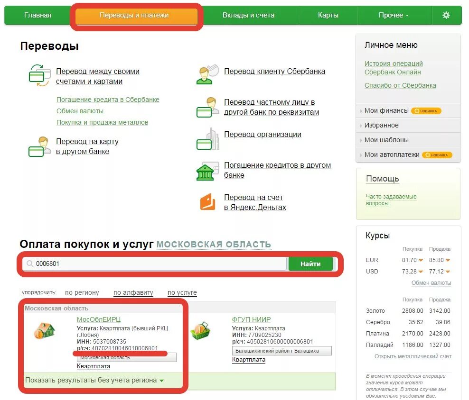Image resolution: width=469 pixels, height=400 pixels.
Task: Click the transfer to other bank card icon
Action: tap(39, 146)
